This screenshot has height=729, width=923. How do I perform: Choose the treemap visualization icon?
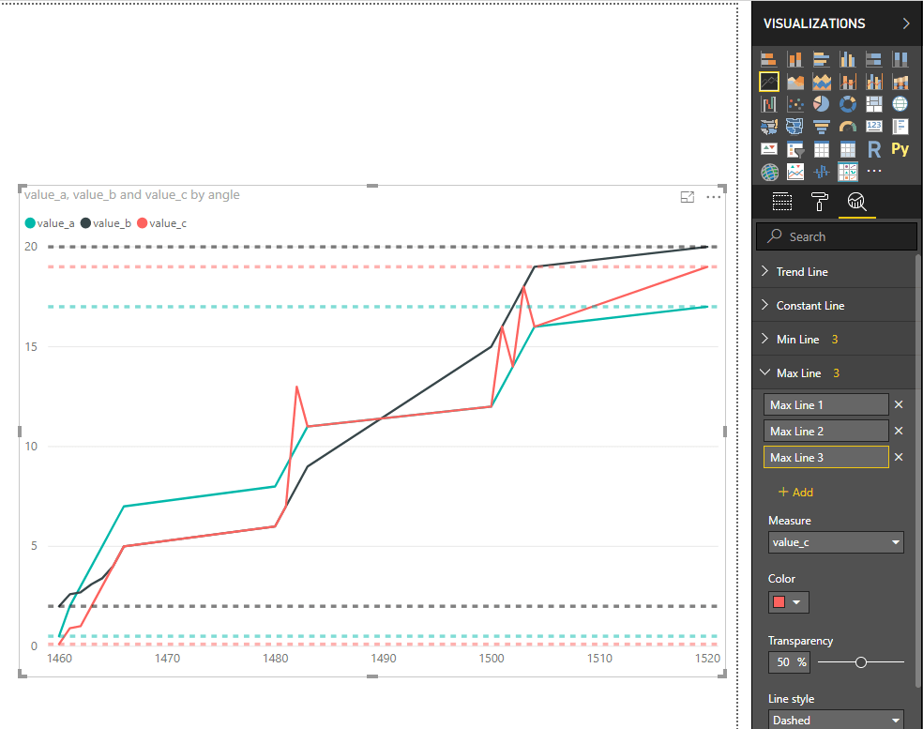click(x=874, y=104)
